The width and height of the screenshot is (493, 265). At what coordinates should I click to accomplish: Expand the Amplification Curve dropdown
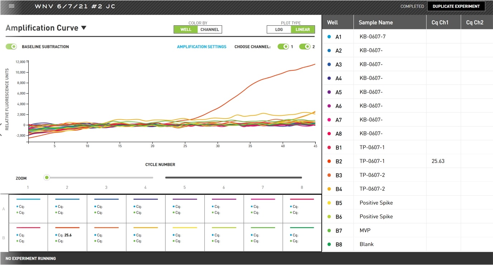coord(84,28)
